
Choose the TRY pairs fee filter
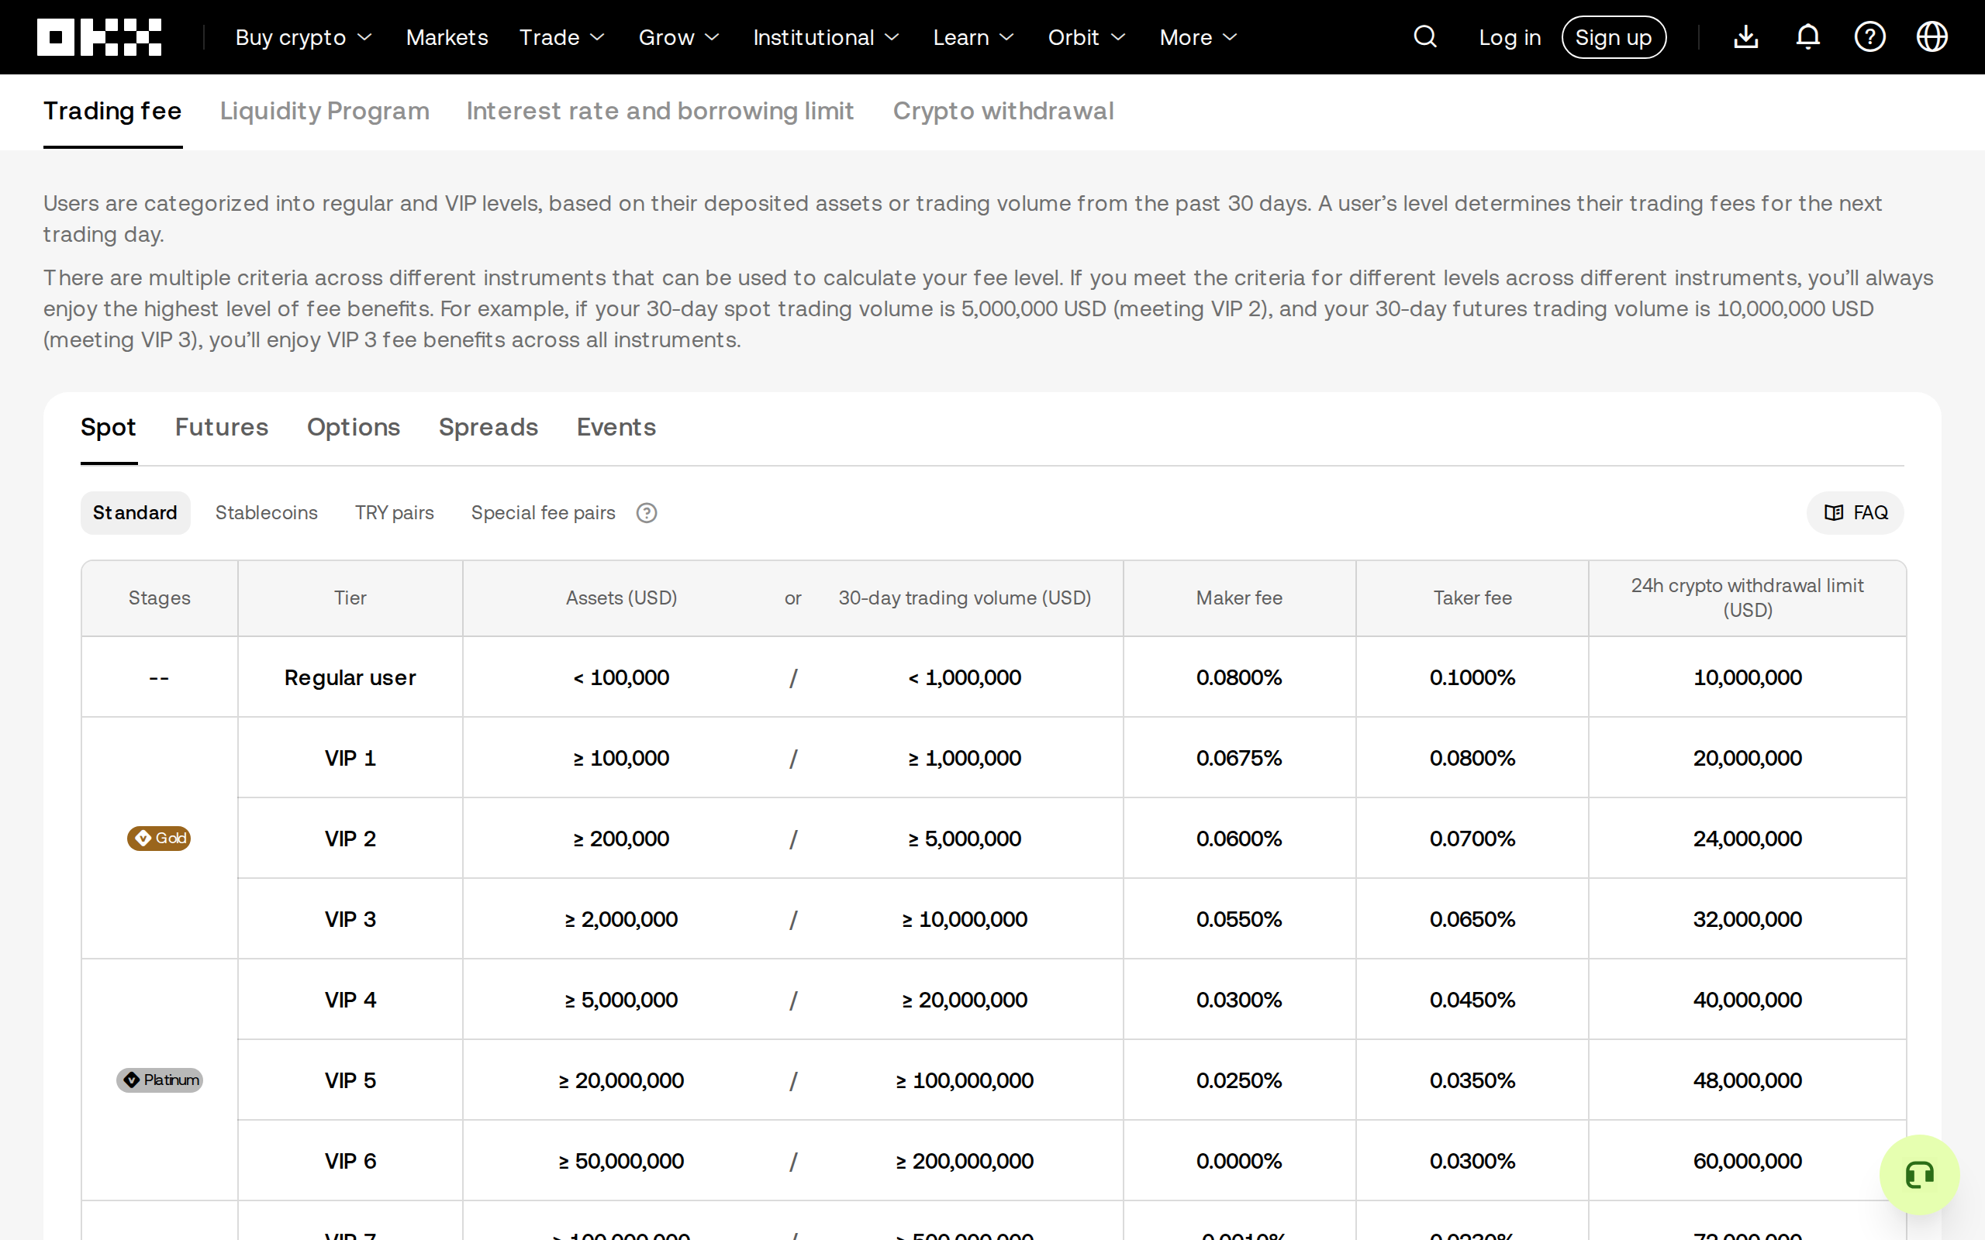click(395, 512)
